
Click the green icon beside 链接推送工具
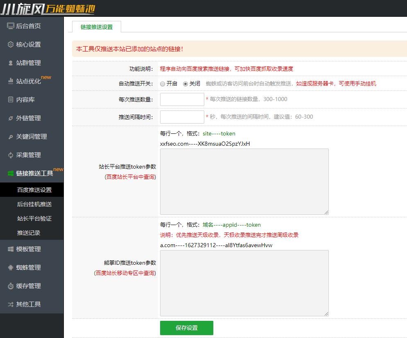(x=10, y=173)
